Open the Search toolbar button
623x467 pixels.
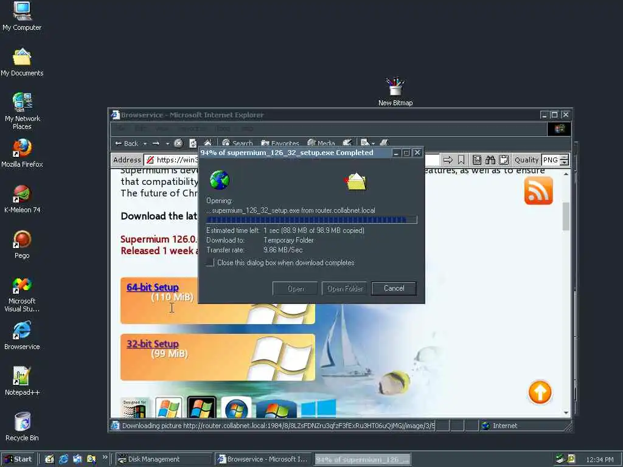pyautogui.click(x=238, y=144)
